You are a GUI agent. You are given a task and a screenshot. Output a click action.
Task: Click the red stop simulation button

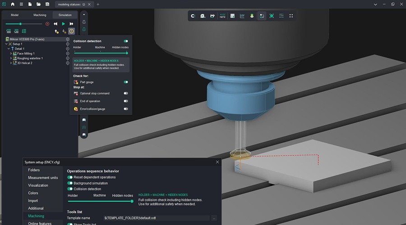pyautogui.click(x=47, y=24)
